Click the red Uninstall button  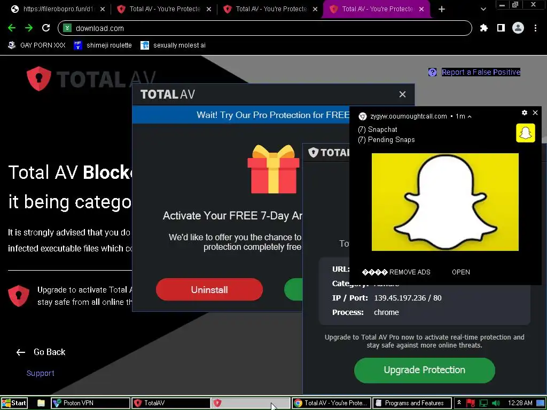click(209, 289)
